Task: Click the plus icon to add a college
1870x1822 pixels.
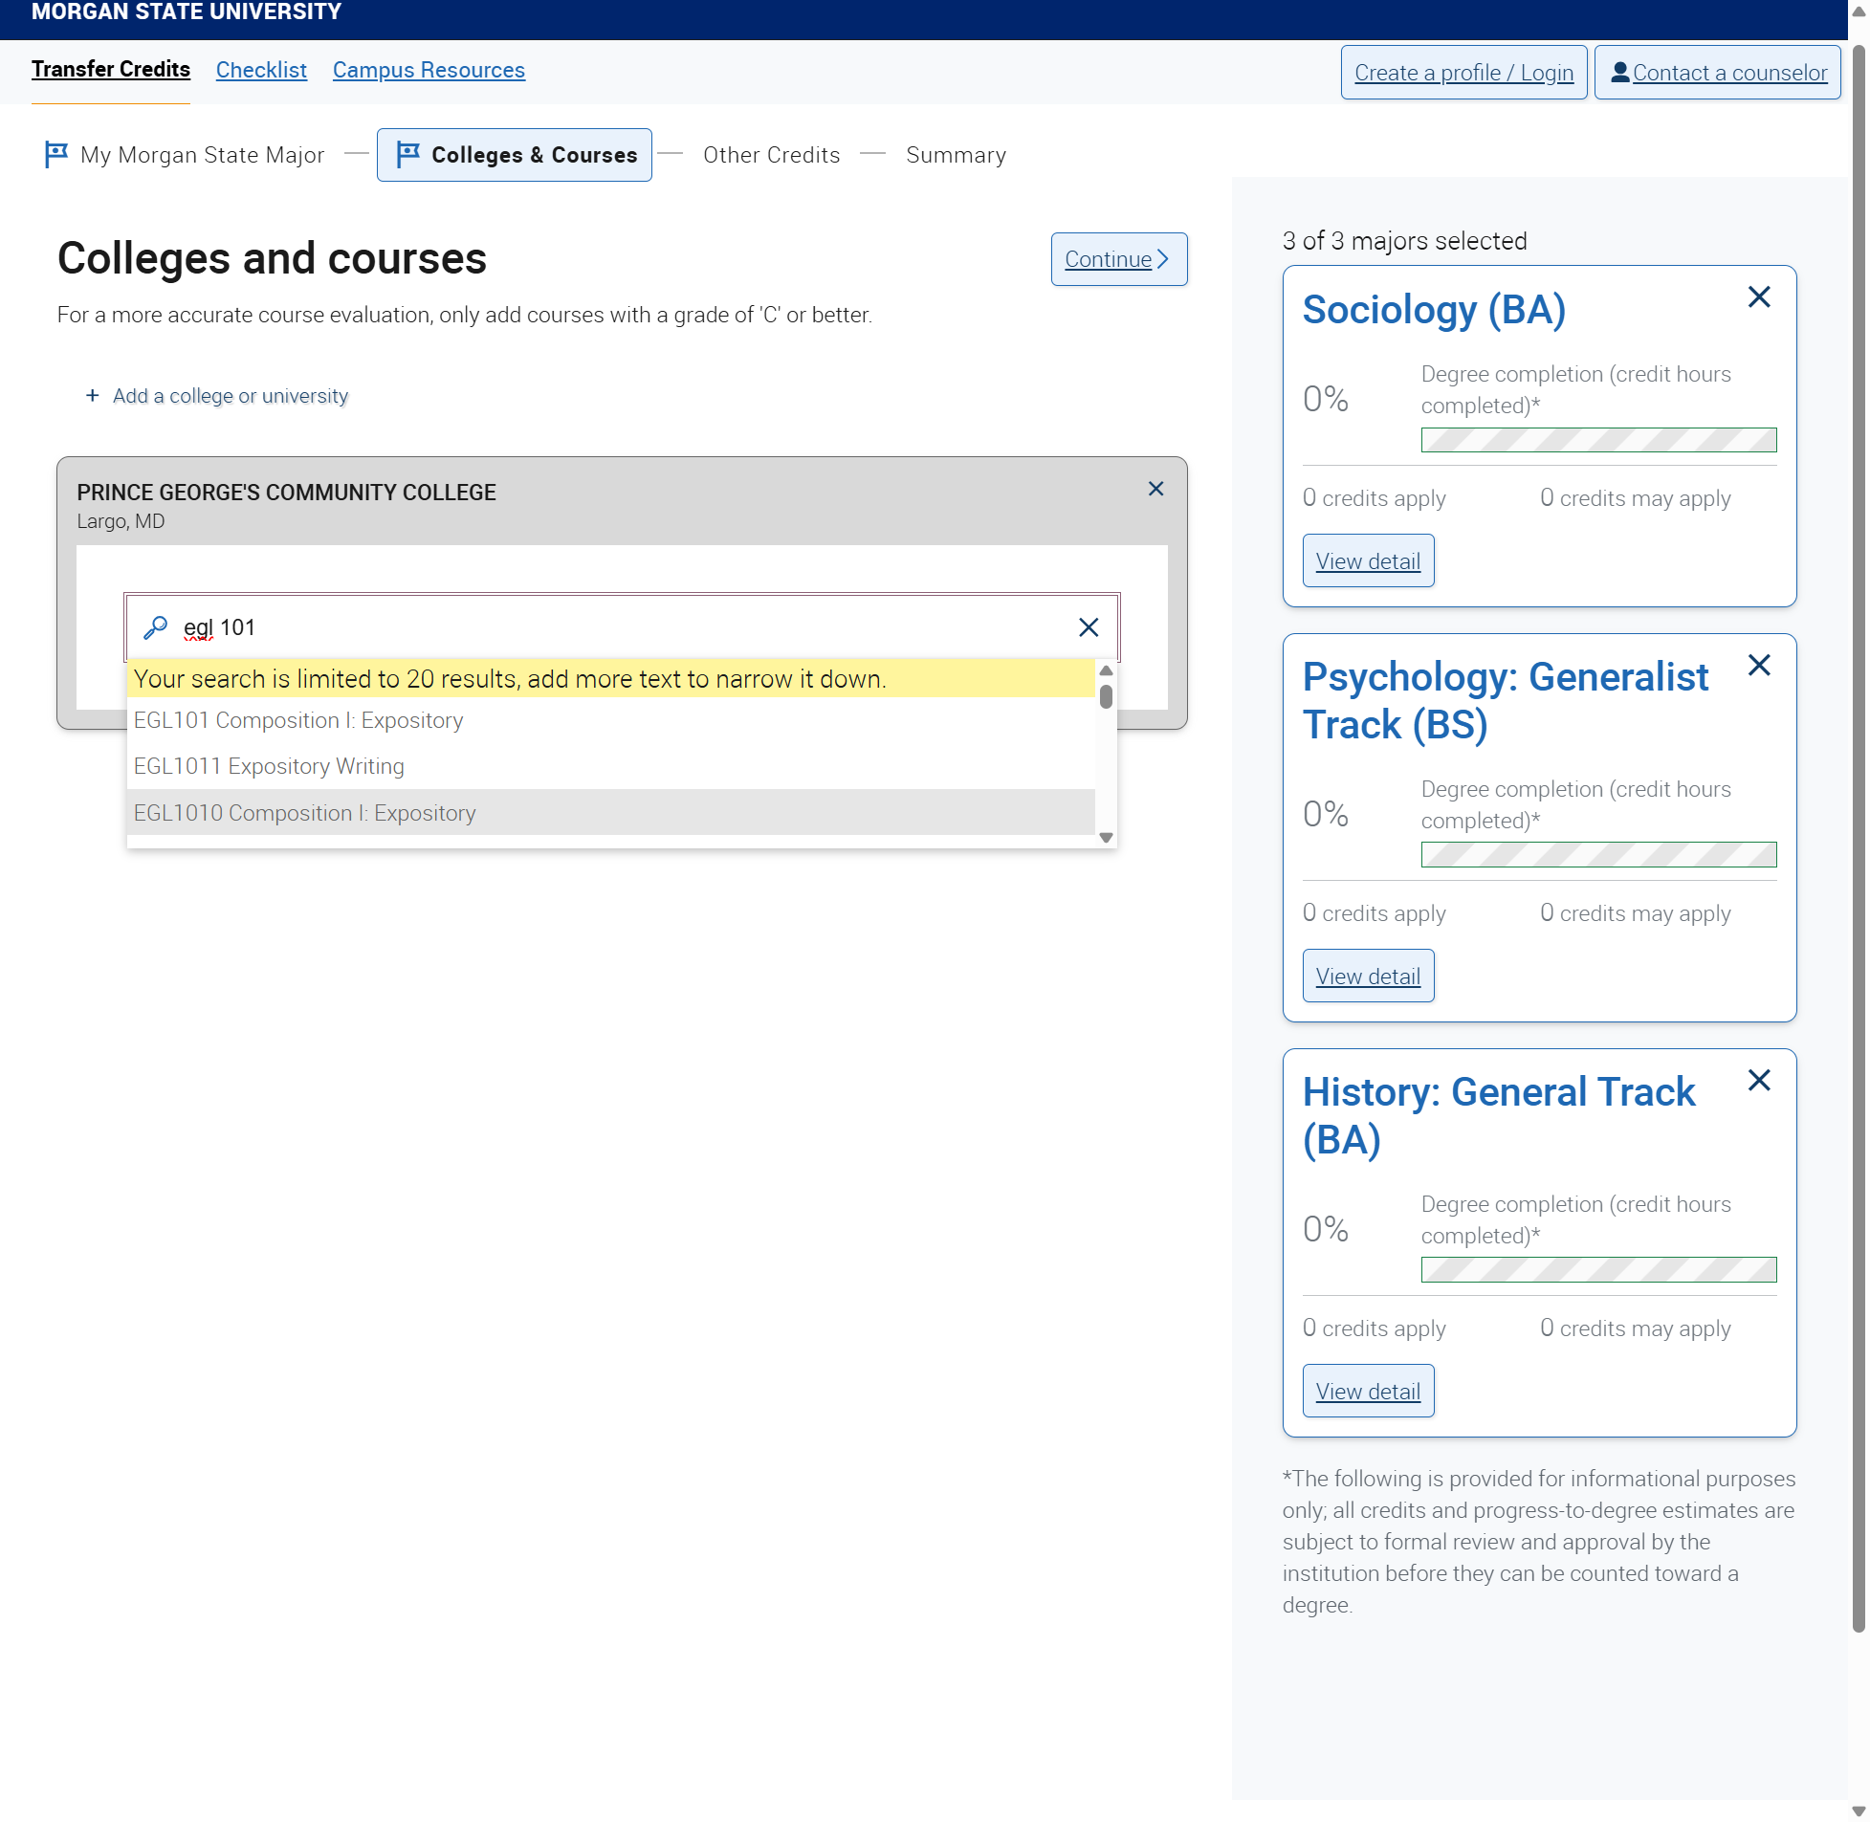Action: pyautogui.click(x=92, y=395)
